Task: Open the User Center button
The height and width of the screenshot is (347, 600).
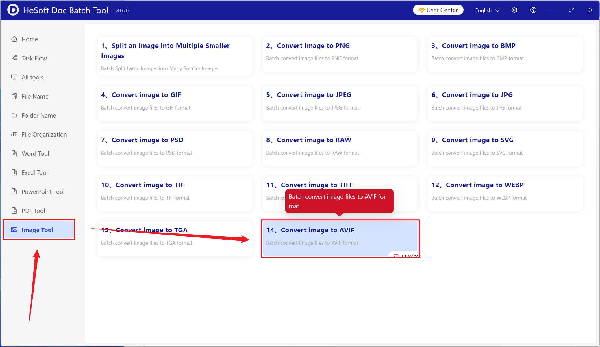Action: coord(438,10)
